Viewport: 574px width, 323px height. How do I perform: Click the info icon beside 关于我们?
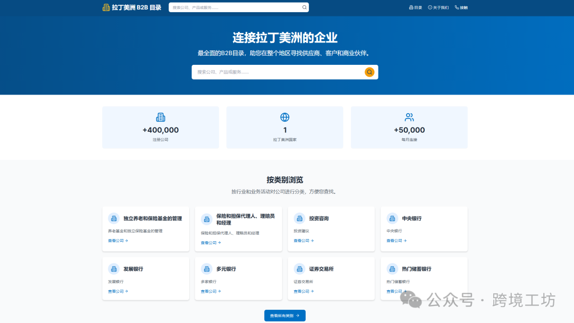pyautogui.click(x=430, y=7)
